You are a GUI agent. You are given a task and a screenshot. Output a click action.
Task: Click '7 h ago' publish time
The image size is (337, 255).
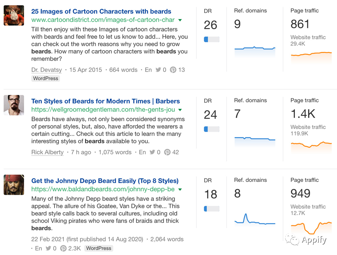(81, 152)
